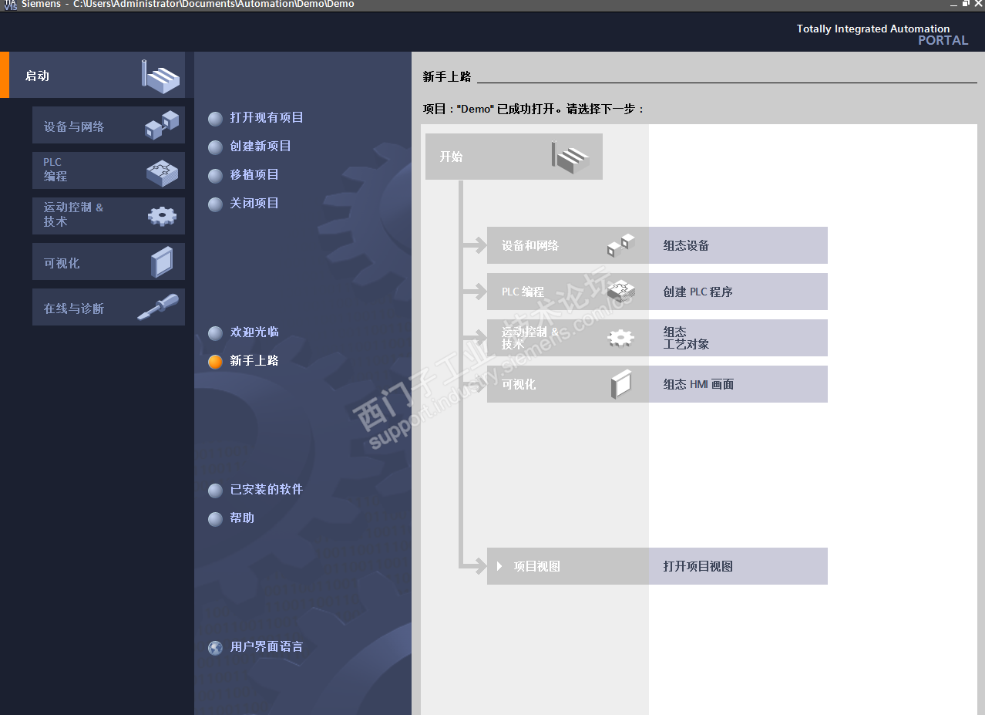The width and height of the screenshot is (985, 715).
Task: Select the orange 新手上路 bullet
Action: (x=216, y=362)
